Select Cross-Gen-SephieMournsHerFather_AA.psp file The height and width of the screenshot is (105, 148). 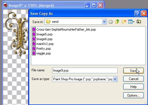(64, 29)
